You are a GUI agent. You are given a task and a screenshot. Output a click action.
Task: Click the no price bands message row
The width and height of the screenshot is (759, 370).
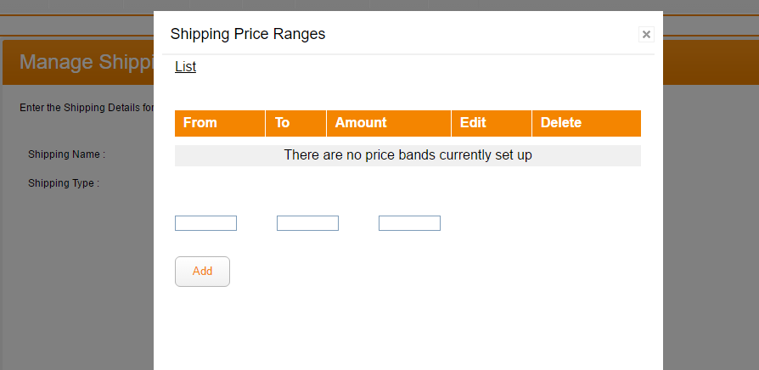pyautogui.click(x=408, y=155)
